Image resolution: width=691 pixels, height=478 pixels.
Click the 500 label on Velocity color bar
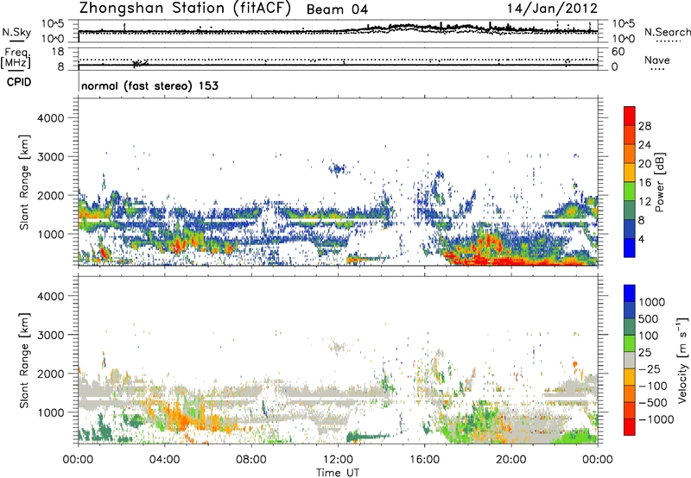coord(649,319)
